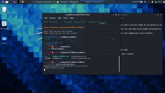
Task: Minimize the Mousepad window
Action: click(155, 15)
